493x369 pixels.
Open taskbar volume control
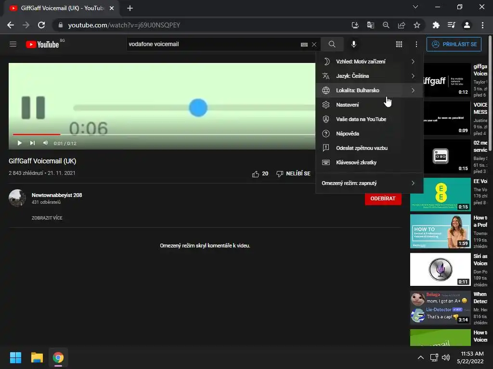click(446, 357)
